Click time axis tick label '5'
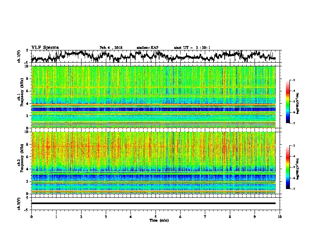This screenshot has height=243, width=315. tap(156, 217)
